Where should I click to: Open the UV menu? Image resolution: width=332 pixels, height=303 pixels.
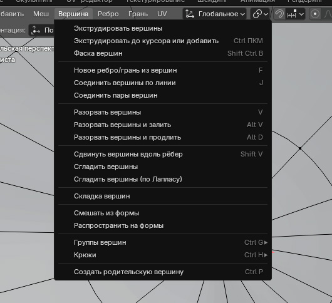pos(162,14)
